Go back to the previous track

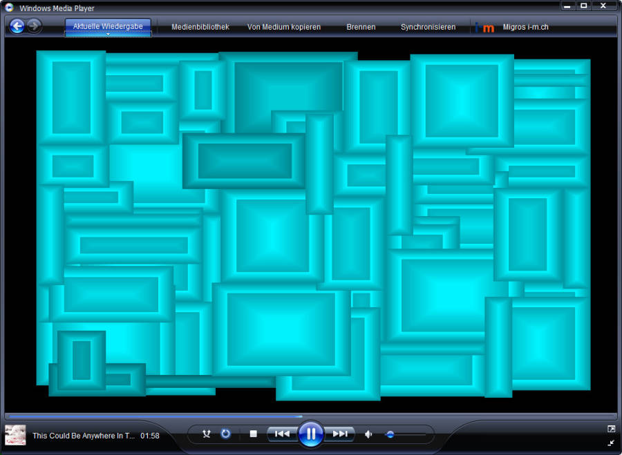pos(282,434)
